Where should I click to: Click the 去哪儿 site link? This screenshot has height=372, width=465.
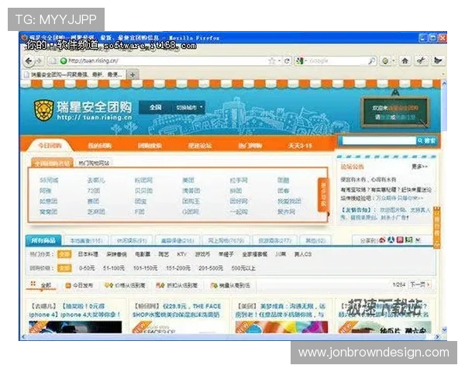96,180
